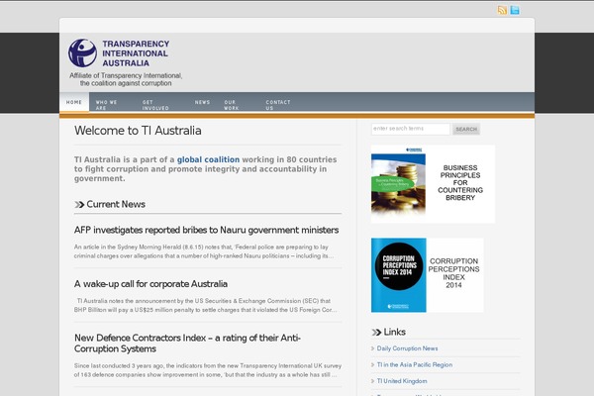This screenshot has height=396, width=594.
Task: Open the News menu item
Action: pyautogui.click(x=202, y=102)
